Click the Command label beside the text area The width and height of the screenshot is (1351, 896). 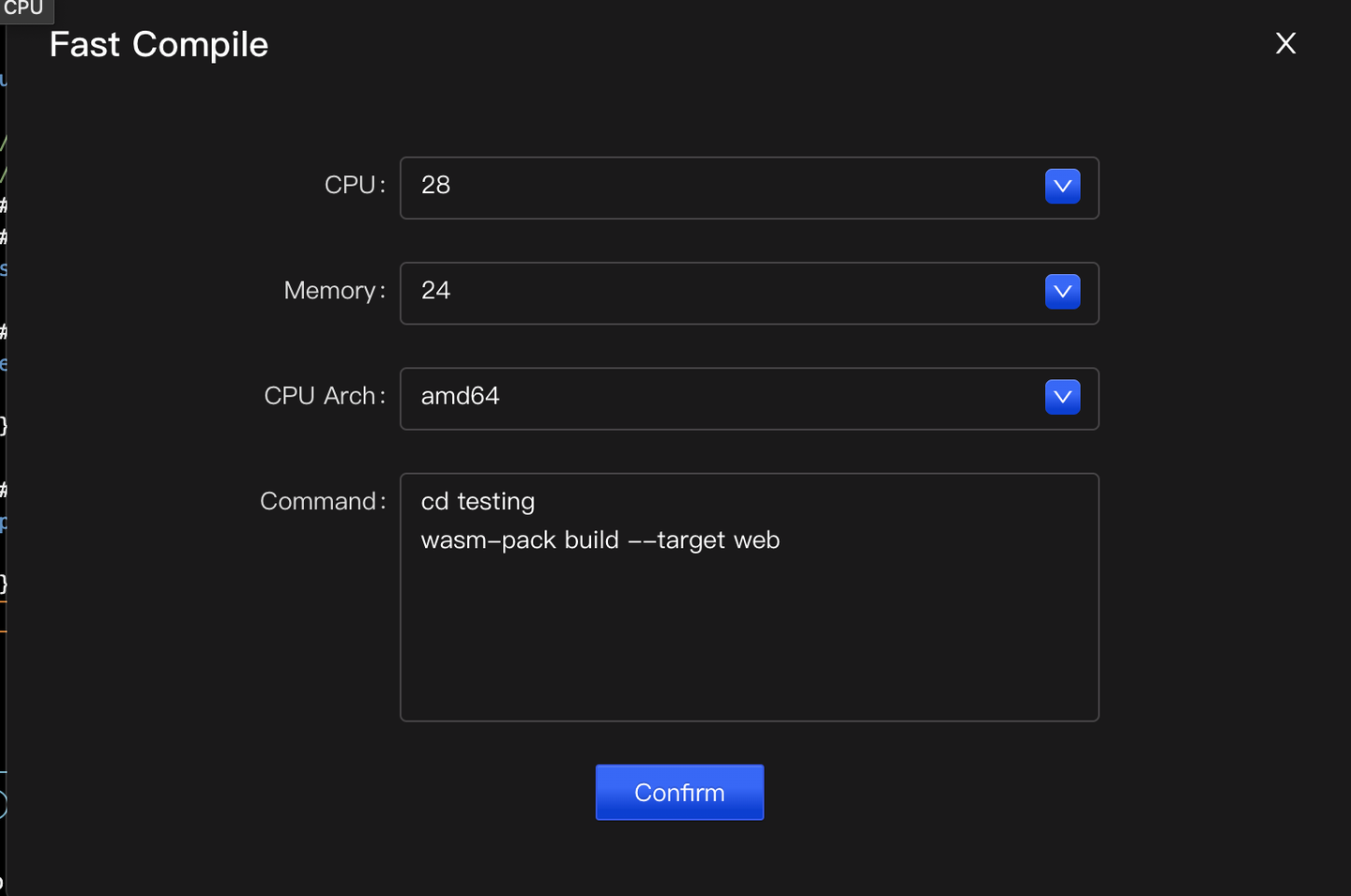click(x=323, y=501)
